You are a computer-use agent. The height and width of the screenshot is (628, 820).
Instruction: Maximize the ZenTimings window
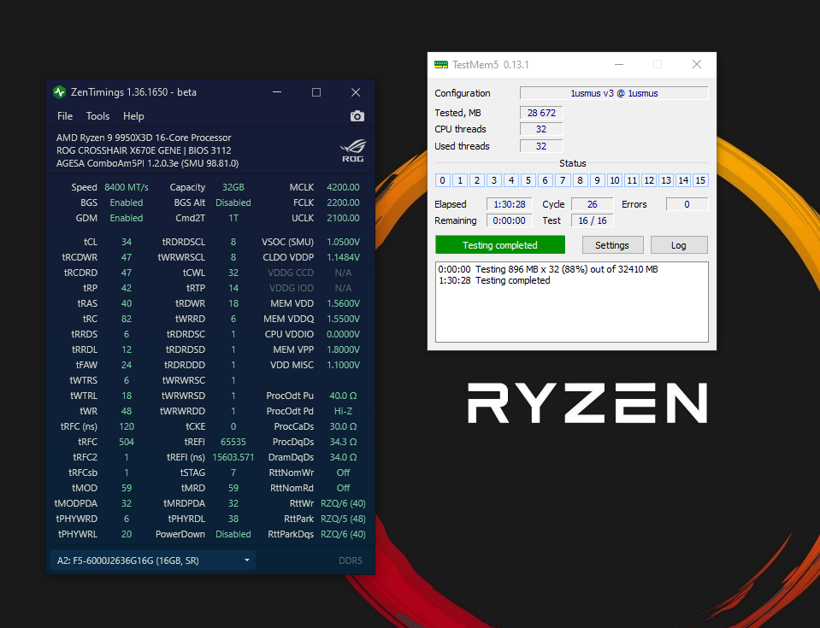[x=316, y=92]
